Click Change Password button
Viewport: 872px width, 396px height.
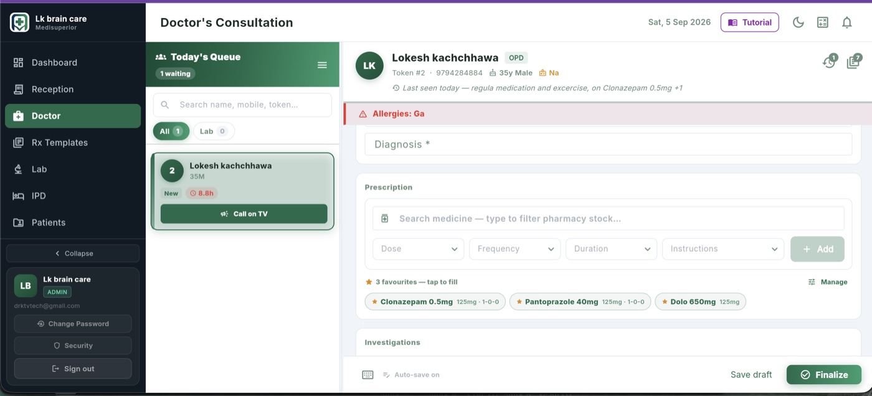[x=73, y=324]
